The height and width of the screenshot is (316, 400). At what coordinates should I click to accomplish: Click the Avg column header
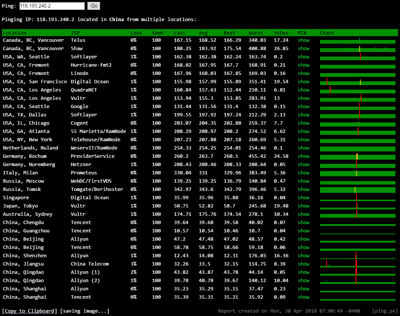(203, 33)
